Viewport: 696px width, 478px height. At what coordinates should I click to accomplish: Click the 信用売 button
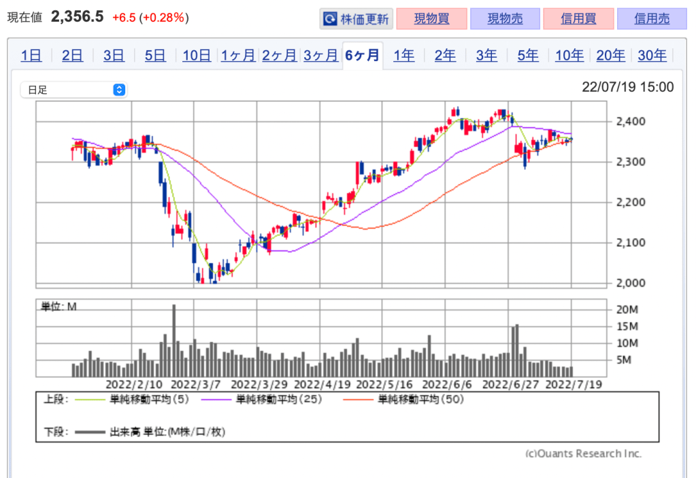[x=651, y=19]
